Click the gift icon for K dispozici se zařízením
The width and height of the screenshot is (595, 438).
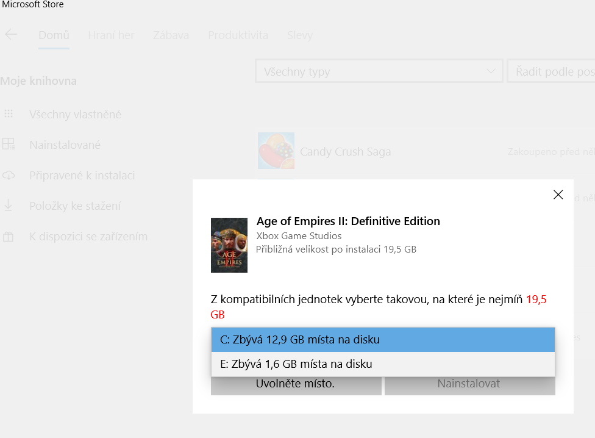pos(8,237)
